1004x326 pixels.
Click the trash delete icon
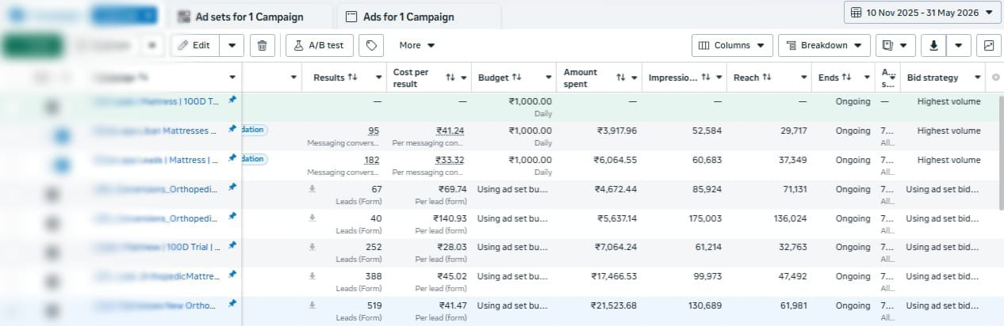(262, 45)
